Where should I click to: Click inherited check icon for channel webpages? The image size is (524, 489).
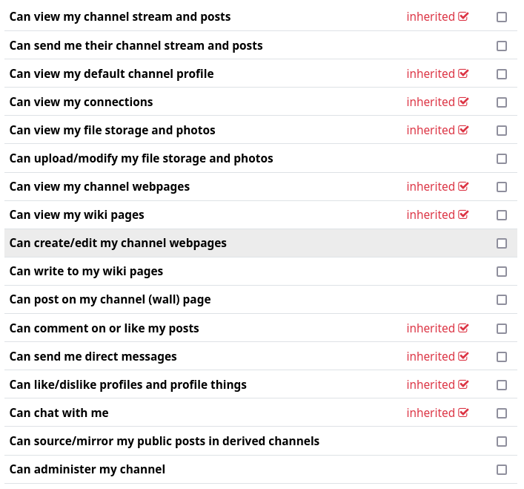tap(464, 186)
